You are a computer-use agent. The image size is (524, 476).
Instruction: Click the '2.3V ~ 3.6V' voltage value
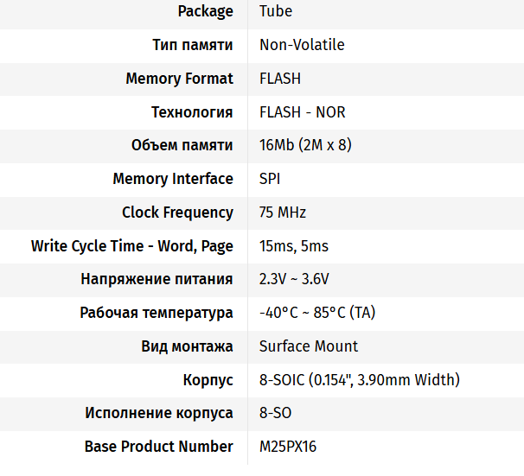click(294, 279)
